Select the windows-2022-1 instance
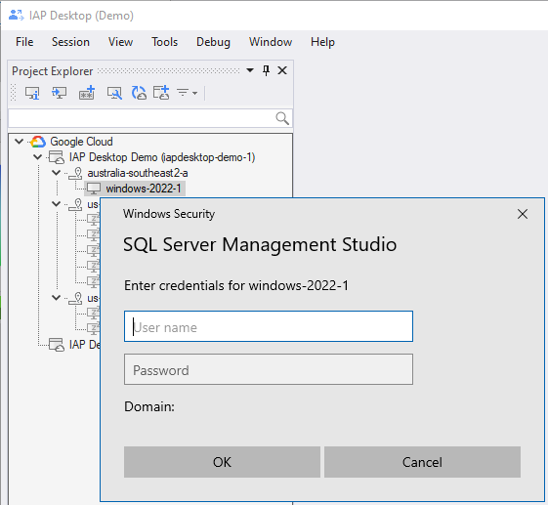The height and width of the screenshot is (505, 548). (x=144, y=189)
